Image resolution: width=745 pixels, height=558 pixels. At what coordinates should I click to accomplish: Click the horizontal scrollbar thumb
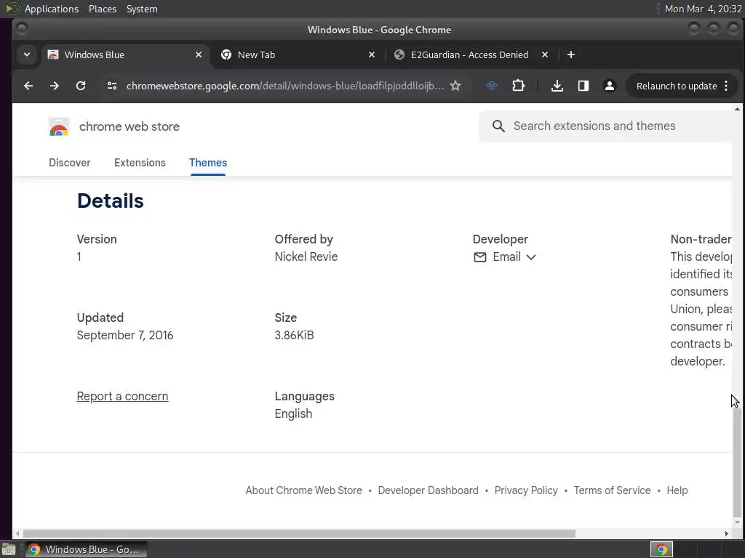299,534
